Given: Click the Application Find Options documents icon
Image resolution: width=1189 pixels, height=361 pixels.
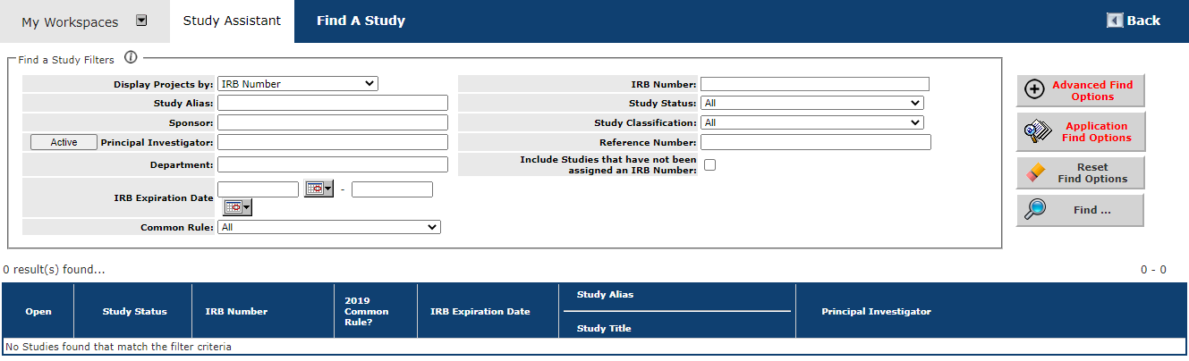Looking at the screenshot, I should [x=1036, y=131].
